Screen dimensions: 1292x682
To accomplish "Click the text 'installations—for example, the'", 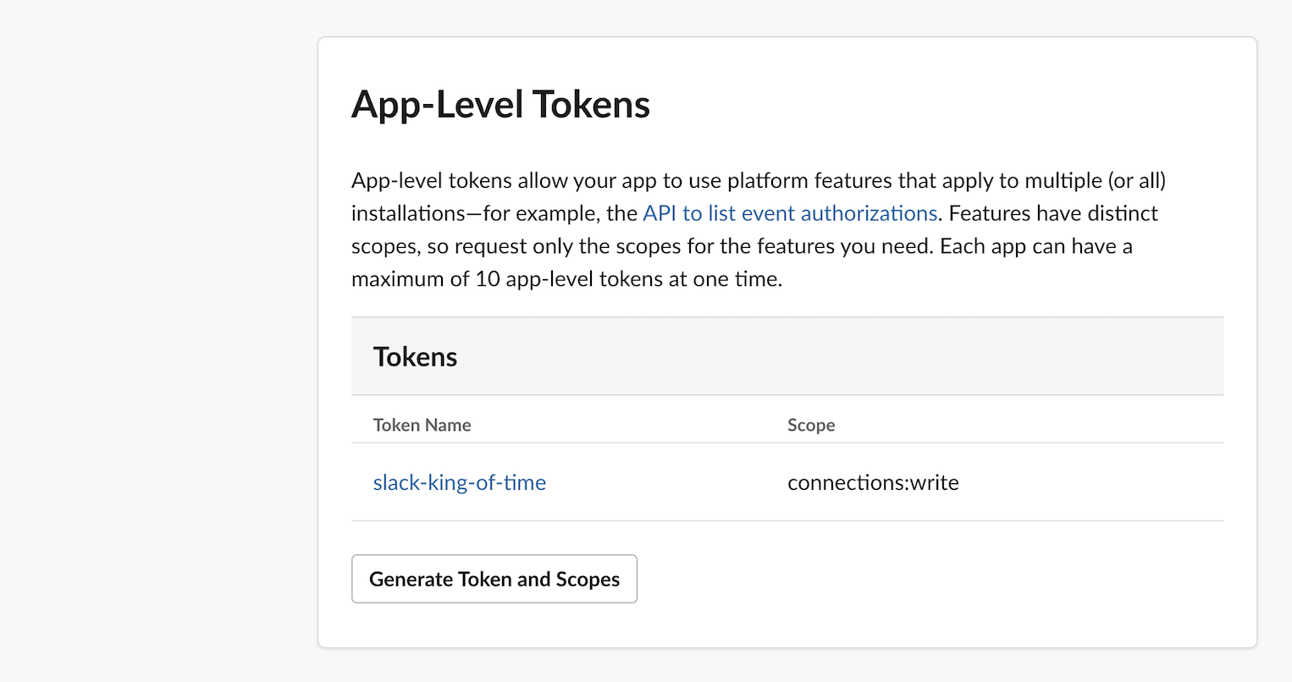I will tap(494, 213).
